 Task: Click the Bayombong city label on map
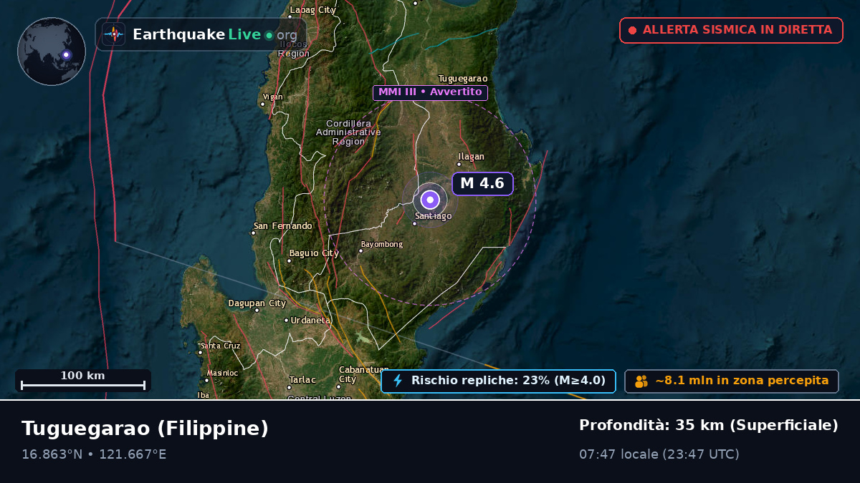[382, 245]
